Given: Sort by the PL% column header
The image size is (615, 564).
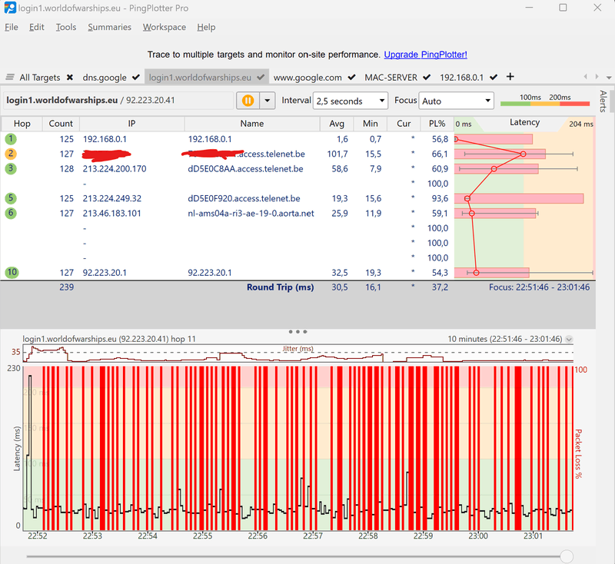Looking at the screenshot, I should (x=437, y=124).
